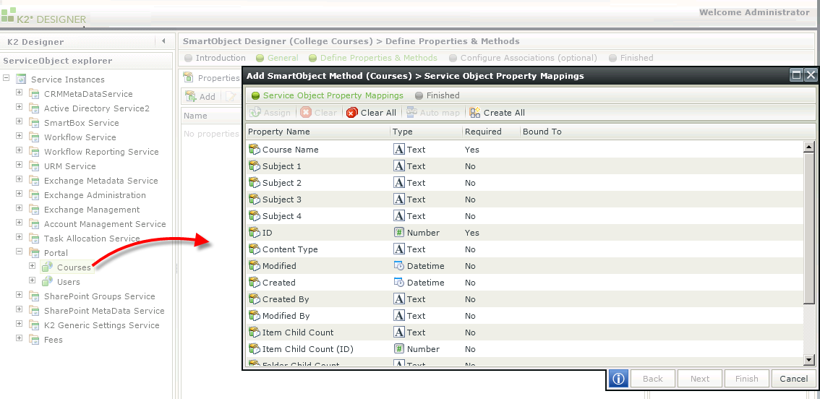This screenshot has width=820, height=399.
Task: Select the Subject 4 property row
Action: tap(524, 216)
